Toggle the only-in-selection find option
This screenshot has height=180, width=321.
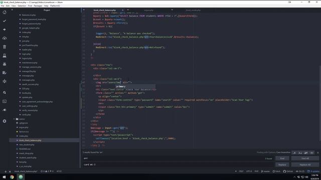tap(306, 153)
